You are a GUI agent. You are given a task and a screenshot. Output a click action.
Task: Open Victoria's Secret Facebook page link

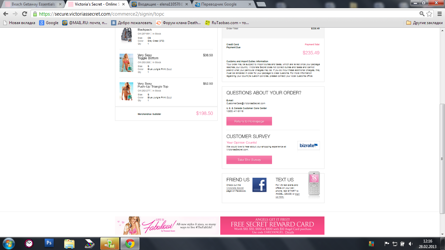(x=235, y=188)
